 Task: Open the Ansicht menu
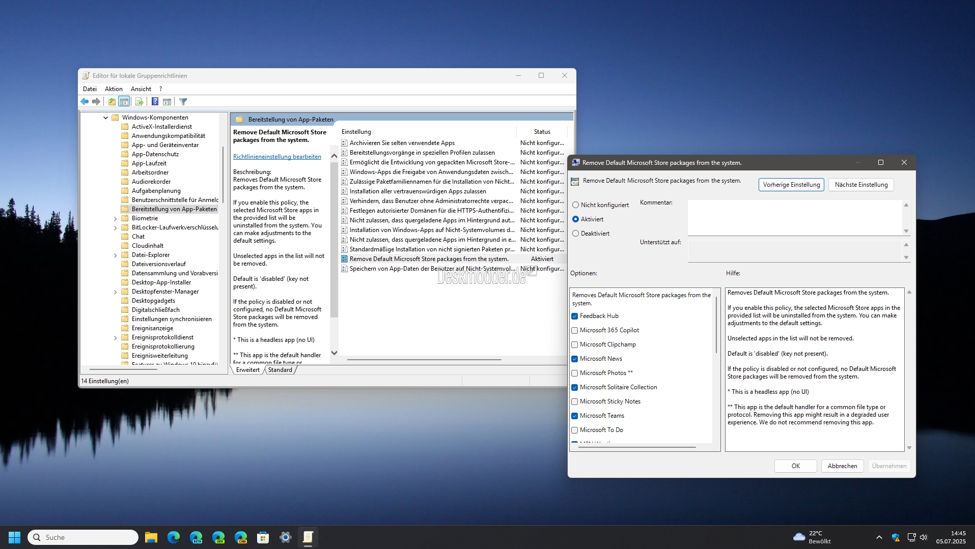click(141, 89)
